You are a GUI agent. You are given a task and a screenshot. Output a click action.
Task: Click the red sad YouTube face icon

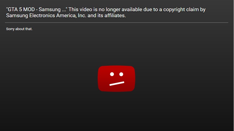[116, 79]
